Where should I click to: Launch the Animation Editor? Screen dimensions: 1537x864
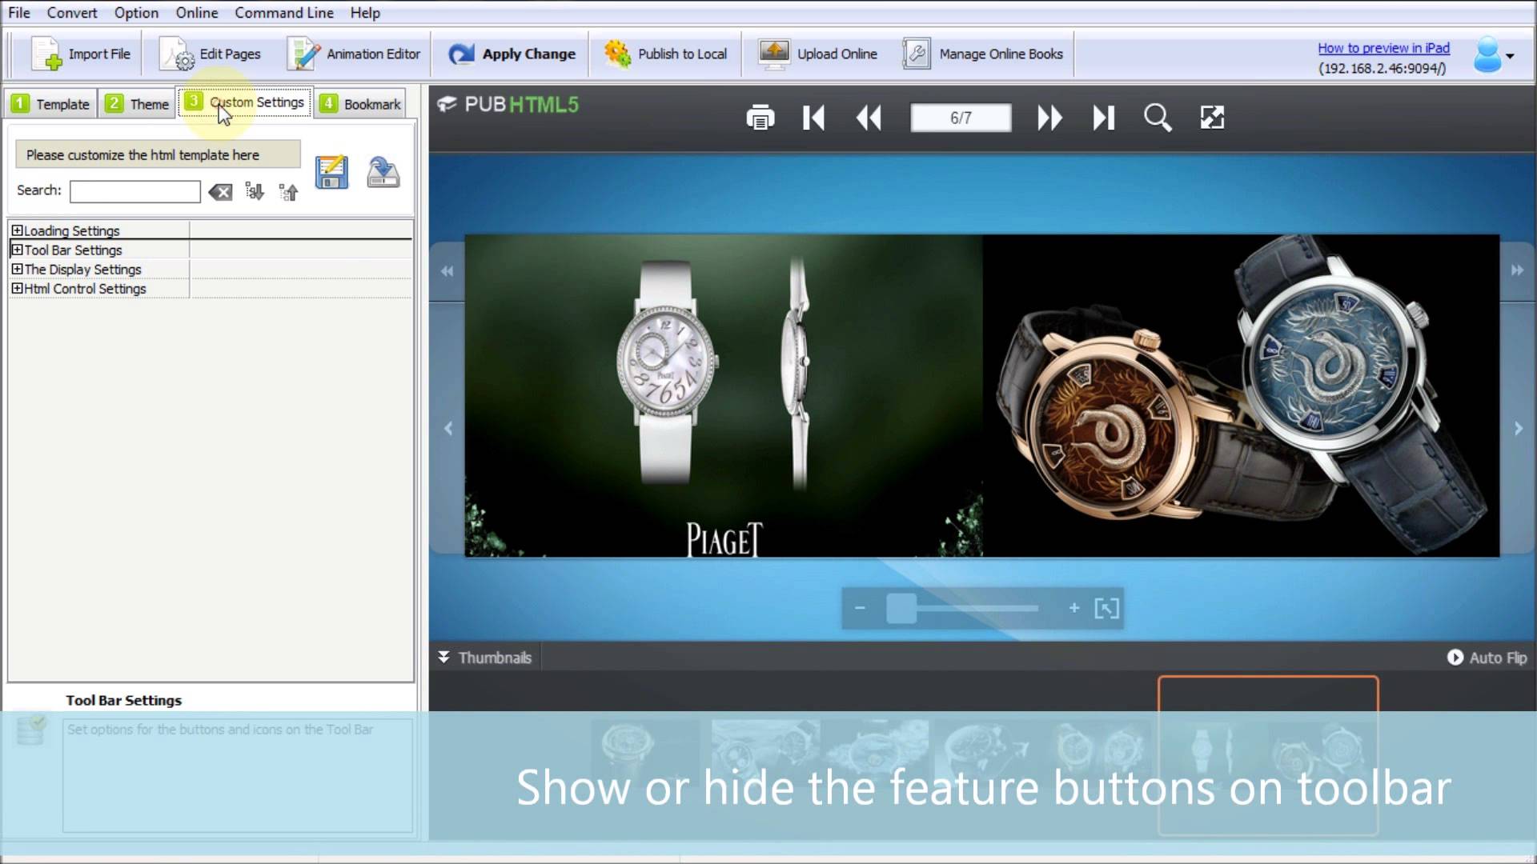tap(354, 54)
